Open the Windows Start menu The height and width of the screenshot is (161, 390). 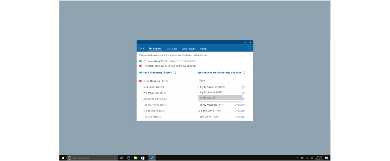tap(63, 158)
